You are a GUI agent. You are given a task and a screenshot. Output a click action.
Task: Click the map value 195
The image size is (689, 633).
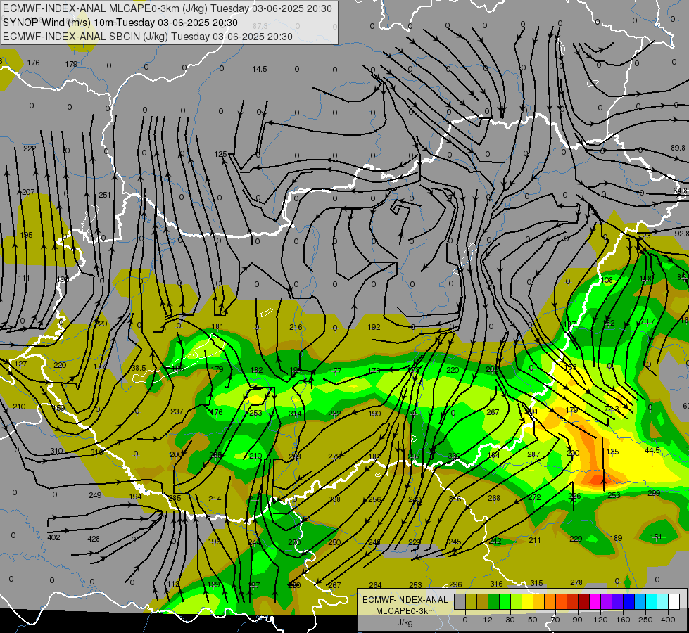26,235
